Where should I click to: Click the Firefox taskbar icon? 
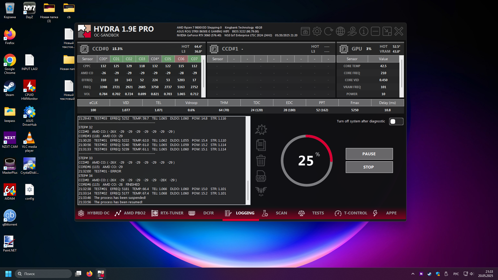point(89,274)
